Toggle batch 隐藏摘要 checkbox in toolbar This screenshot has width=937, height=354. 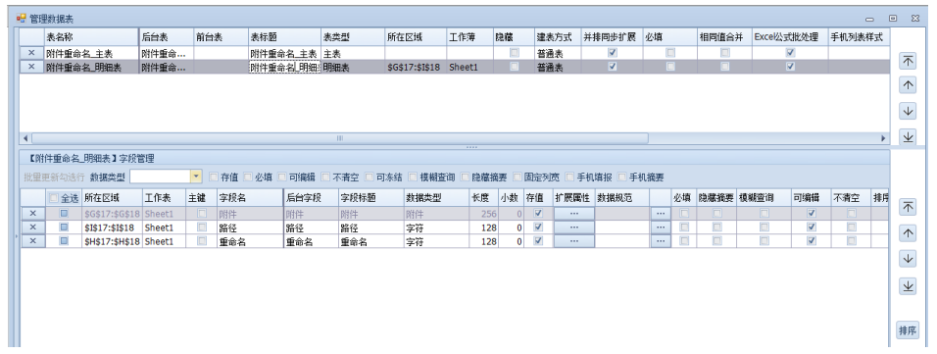tap(465, 177)
